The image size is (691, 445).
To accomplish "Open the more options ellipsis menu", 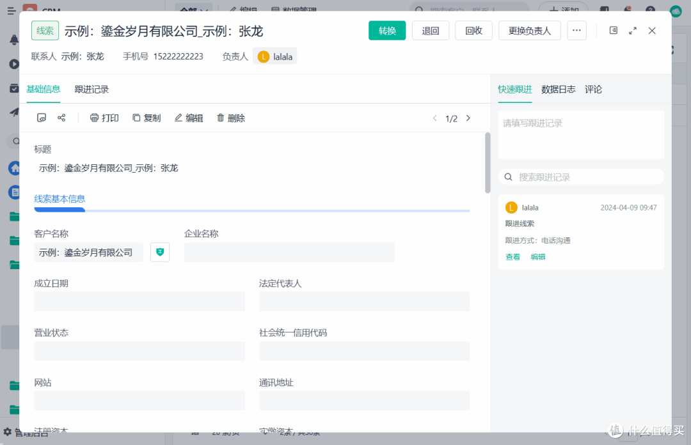I will click(576, 31).
